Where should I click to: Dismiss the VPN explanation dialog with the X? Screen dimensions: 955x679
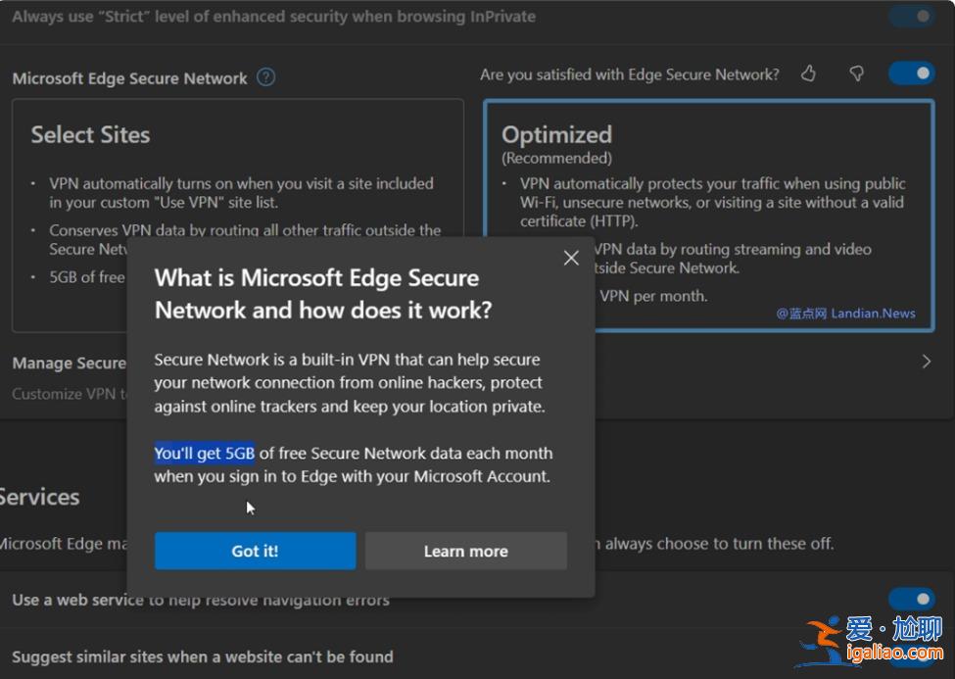[x=571, y=258]
